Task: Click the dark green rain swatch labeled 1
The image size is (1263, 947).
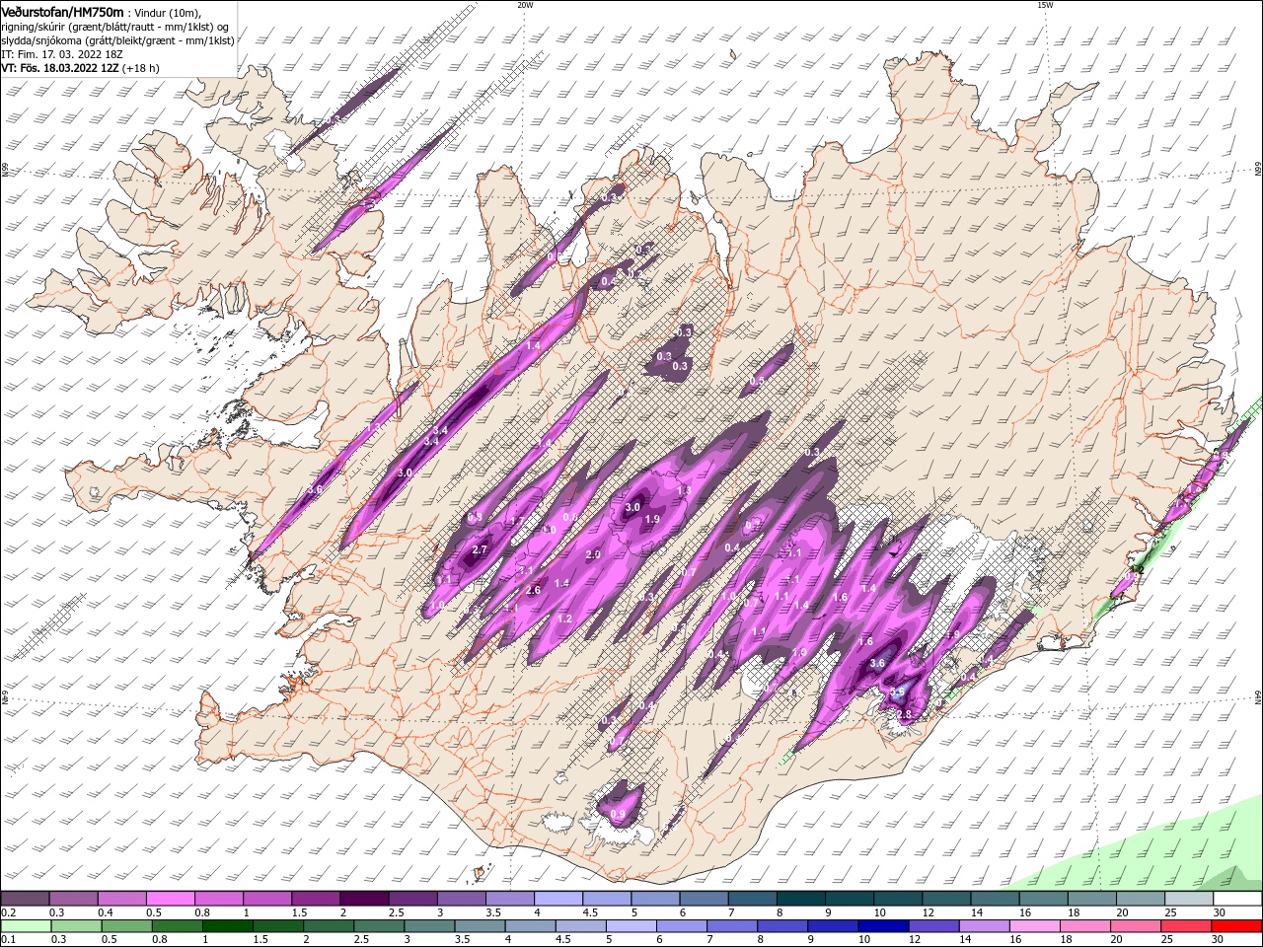Action: coord(228,926)
